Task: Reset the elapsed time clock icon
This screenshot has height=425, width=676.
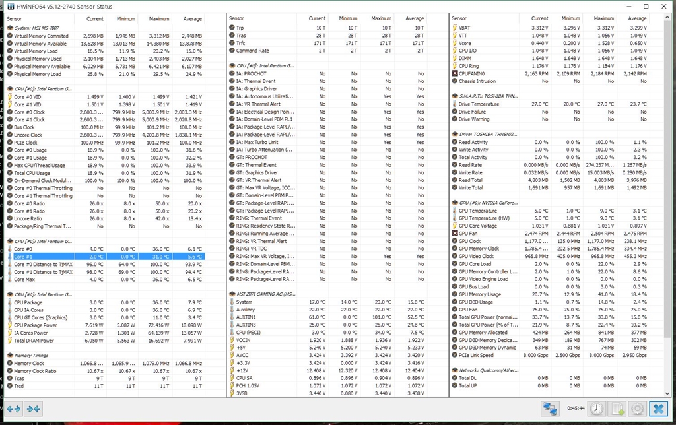Action: 597,409
